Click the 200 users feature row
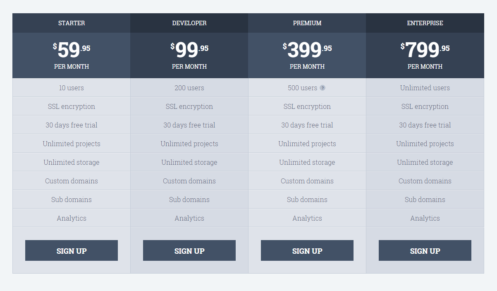The image size is (497, 291). 189,88
